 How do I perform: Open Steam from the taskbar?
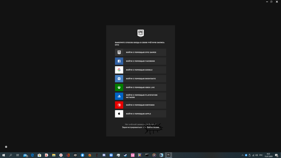point(125,155)
